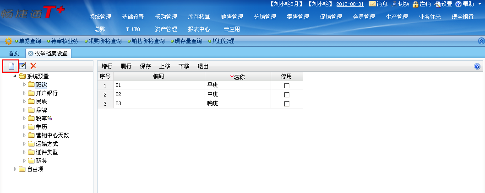Collapse the quick-links bar with chevron

click(481, 41)
